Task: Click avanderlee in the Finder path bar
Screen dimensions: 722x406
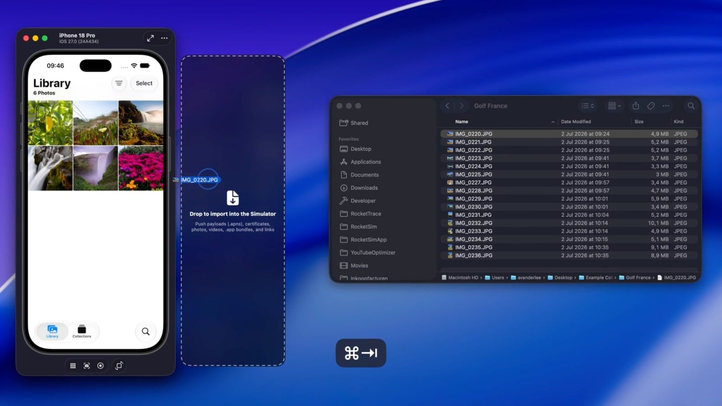Action: pos(526,278)
